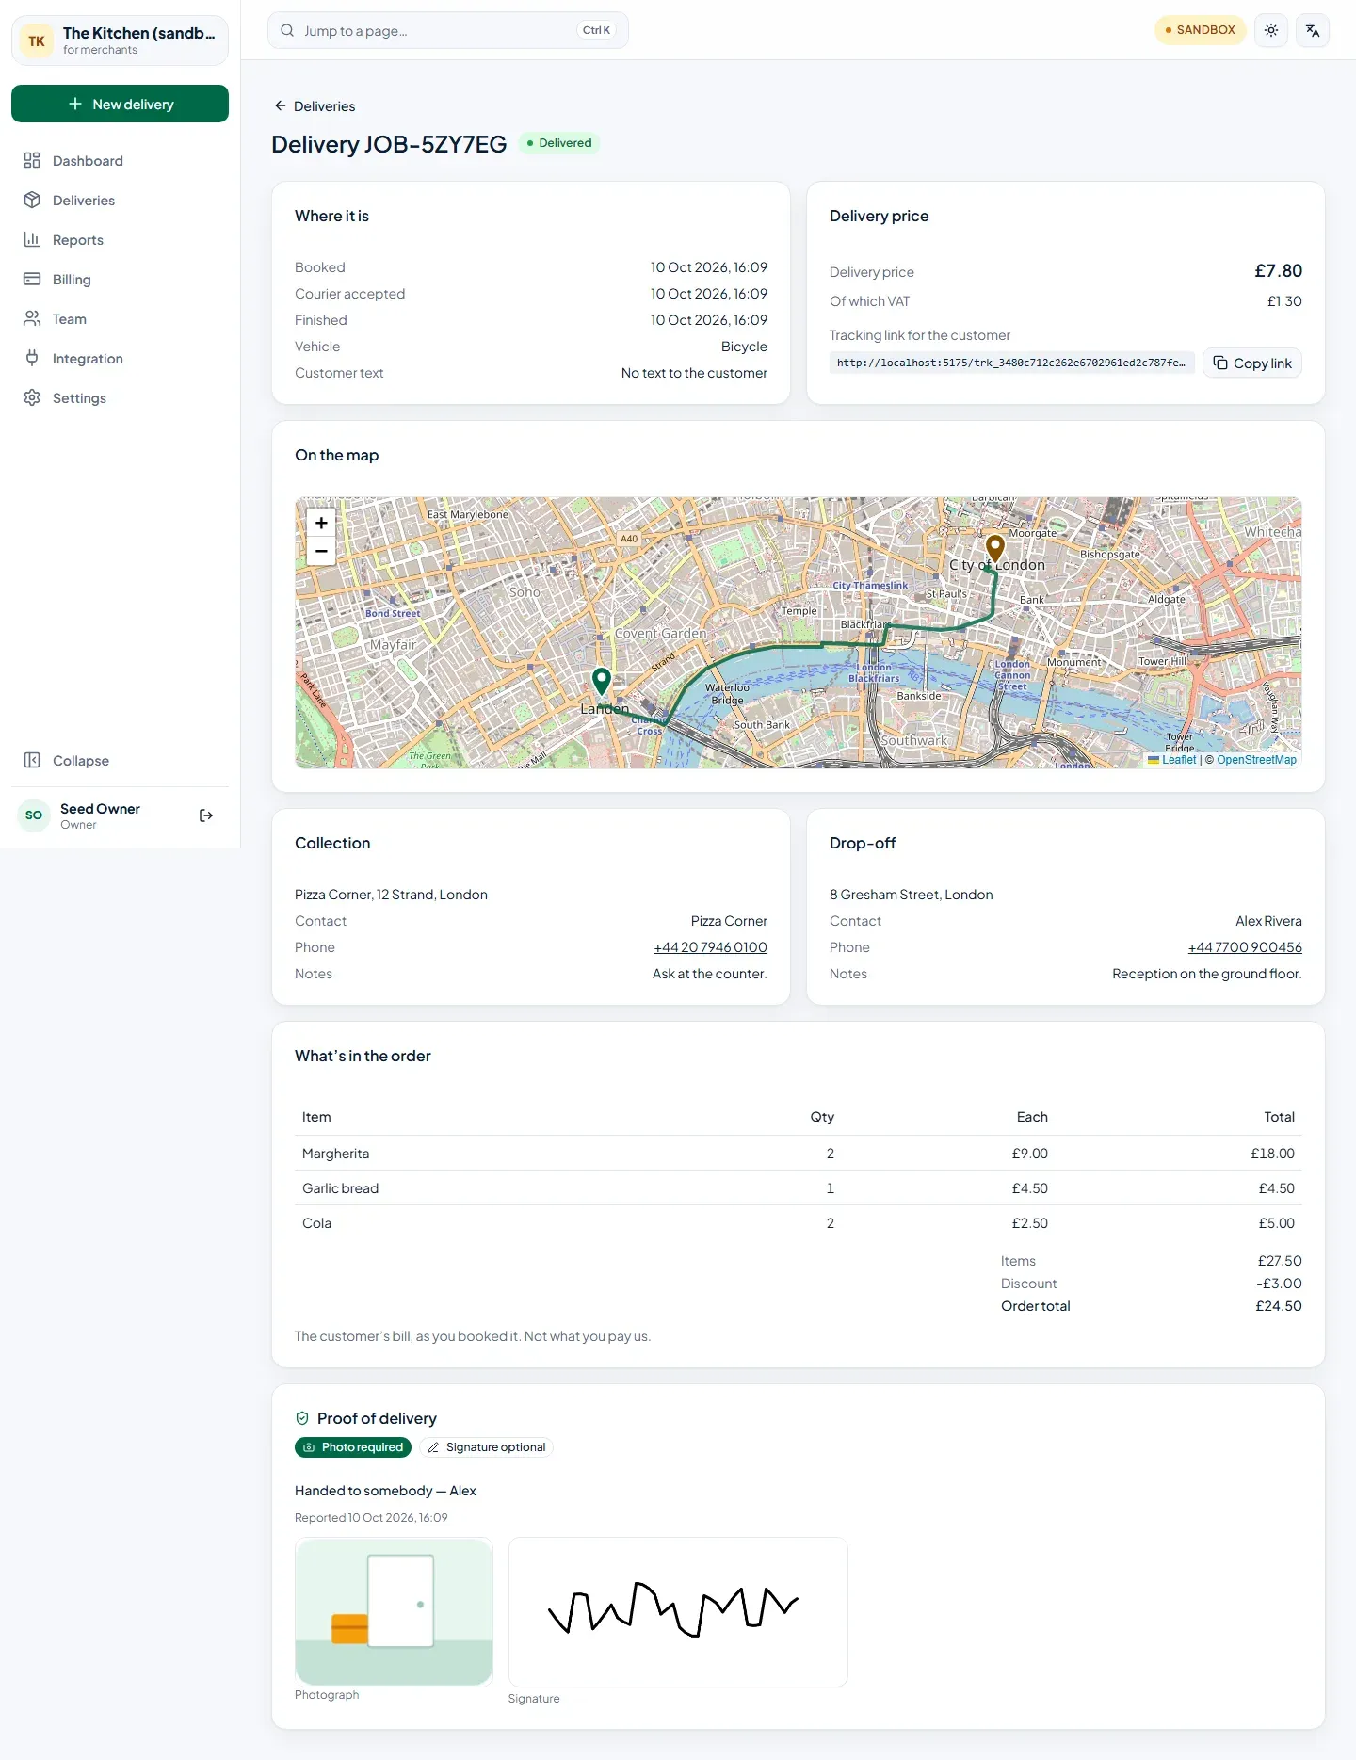Click the Cola item row
Viewport: 1356px width, 1760px height.
pyautogui.click(x=799, y=1223)
